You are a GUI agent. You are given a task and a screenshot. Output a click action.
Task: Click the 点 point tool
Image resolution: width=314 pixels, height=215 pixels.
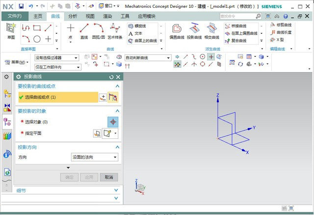pos(71,31)
